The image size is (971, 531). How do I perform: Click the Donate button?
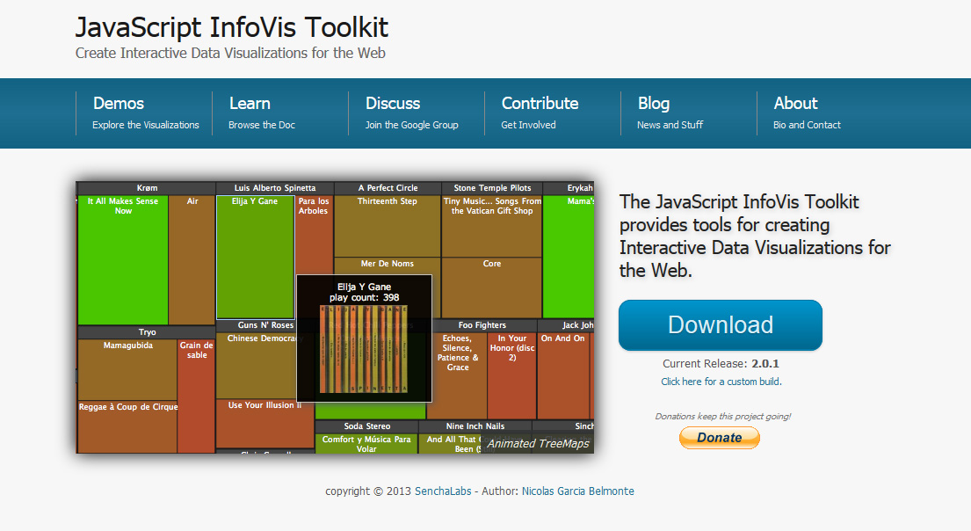coord(719,438)
